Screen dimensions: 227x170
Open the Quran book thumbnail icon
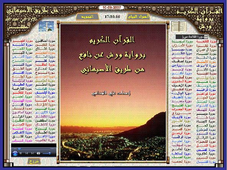(179, 26)
